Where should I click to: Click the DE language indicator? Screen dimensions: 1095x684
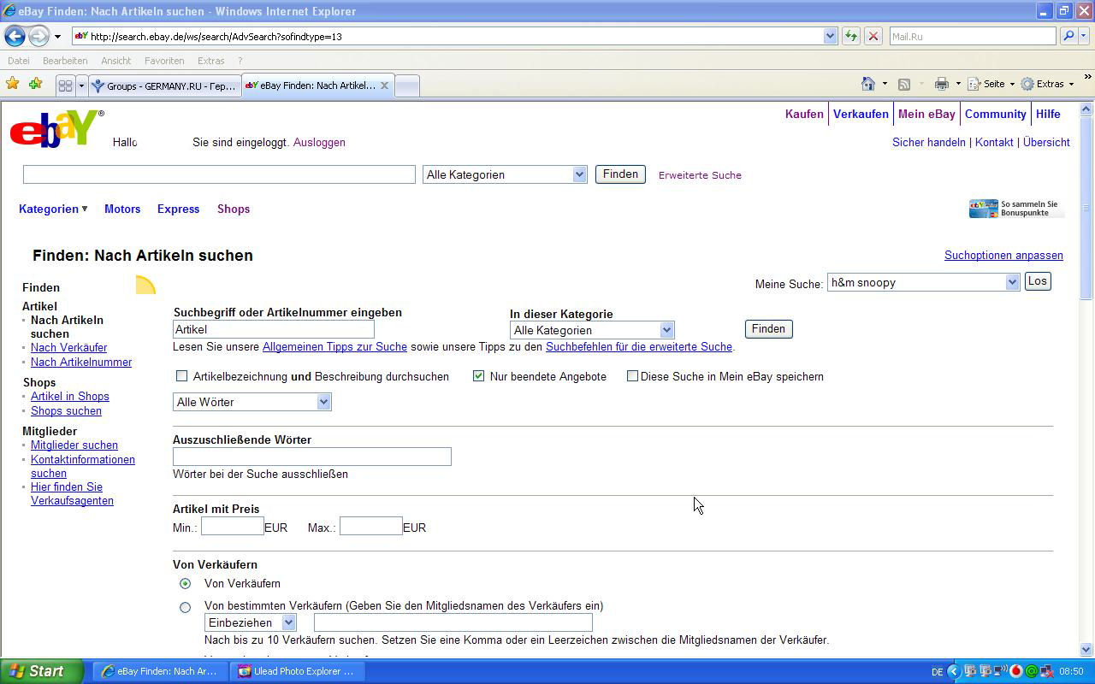point(937,672)
